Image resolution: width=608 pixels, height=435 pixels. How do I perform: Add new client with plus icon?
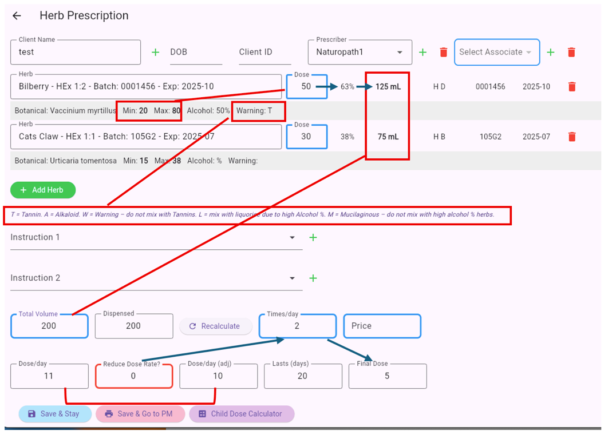(x=156, y=52)
